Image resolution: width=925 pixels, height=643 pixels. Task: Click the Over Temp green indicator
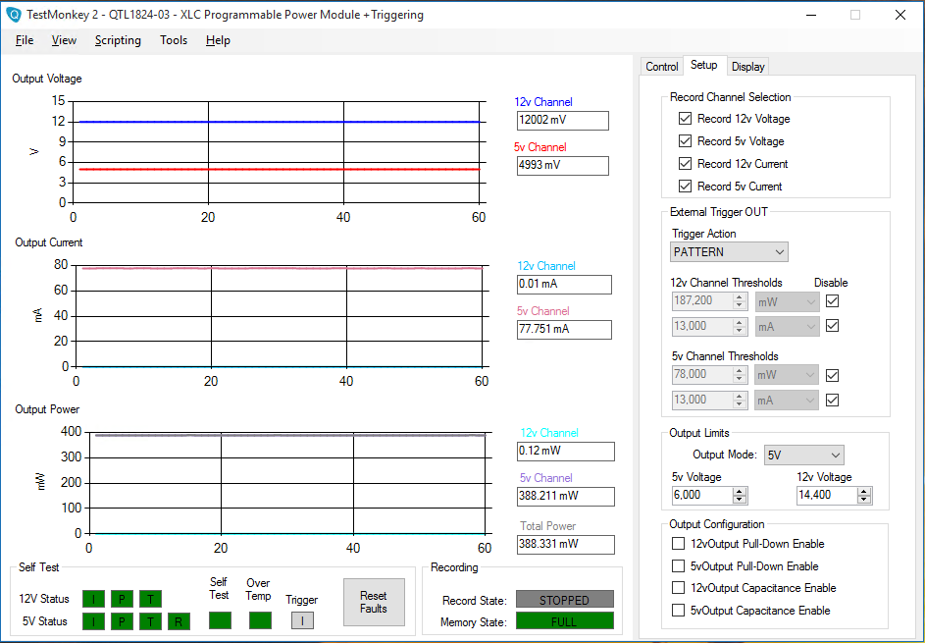[259, 620]
